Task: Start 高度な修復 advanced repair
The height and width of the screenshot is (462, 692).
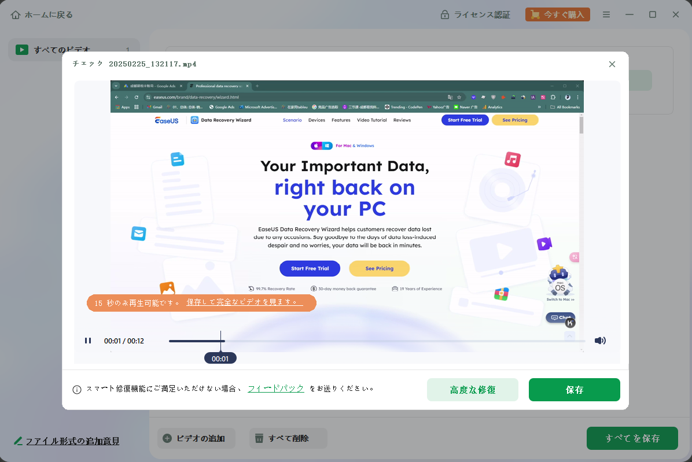Action: (x=472, y=390)
